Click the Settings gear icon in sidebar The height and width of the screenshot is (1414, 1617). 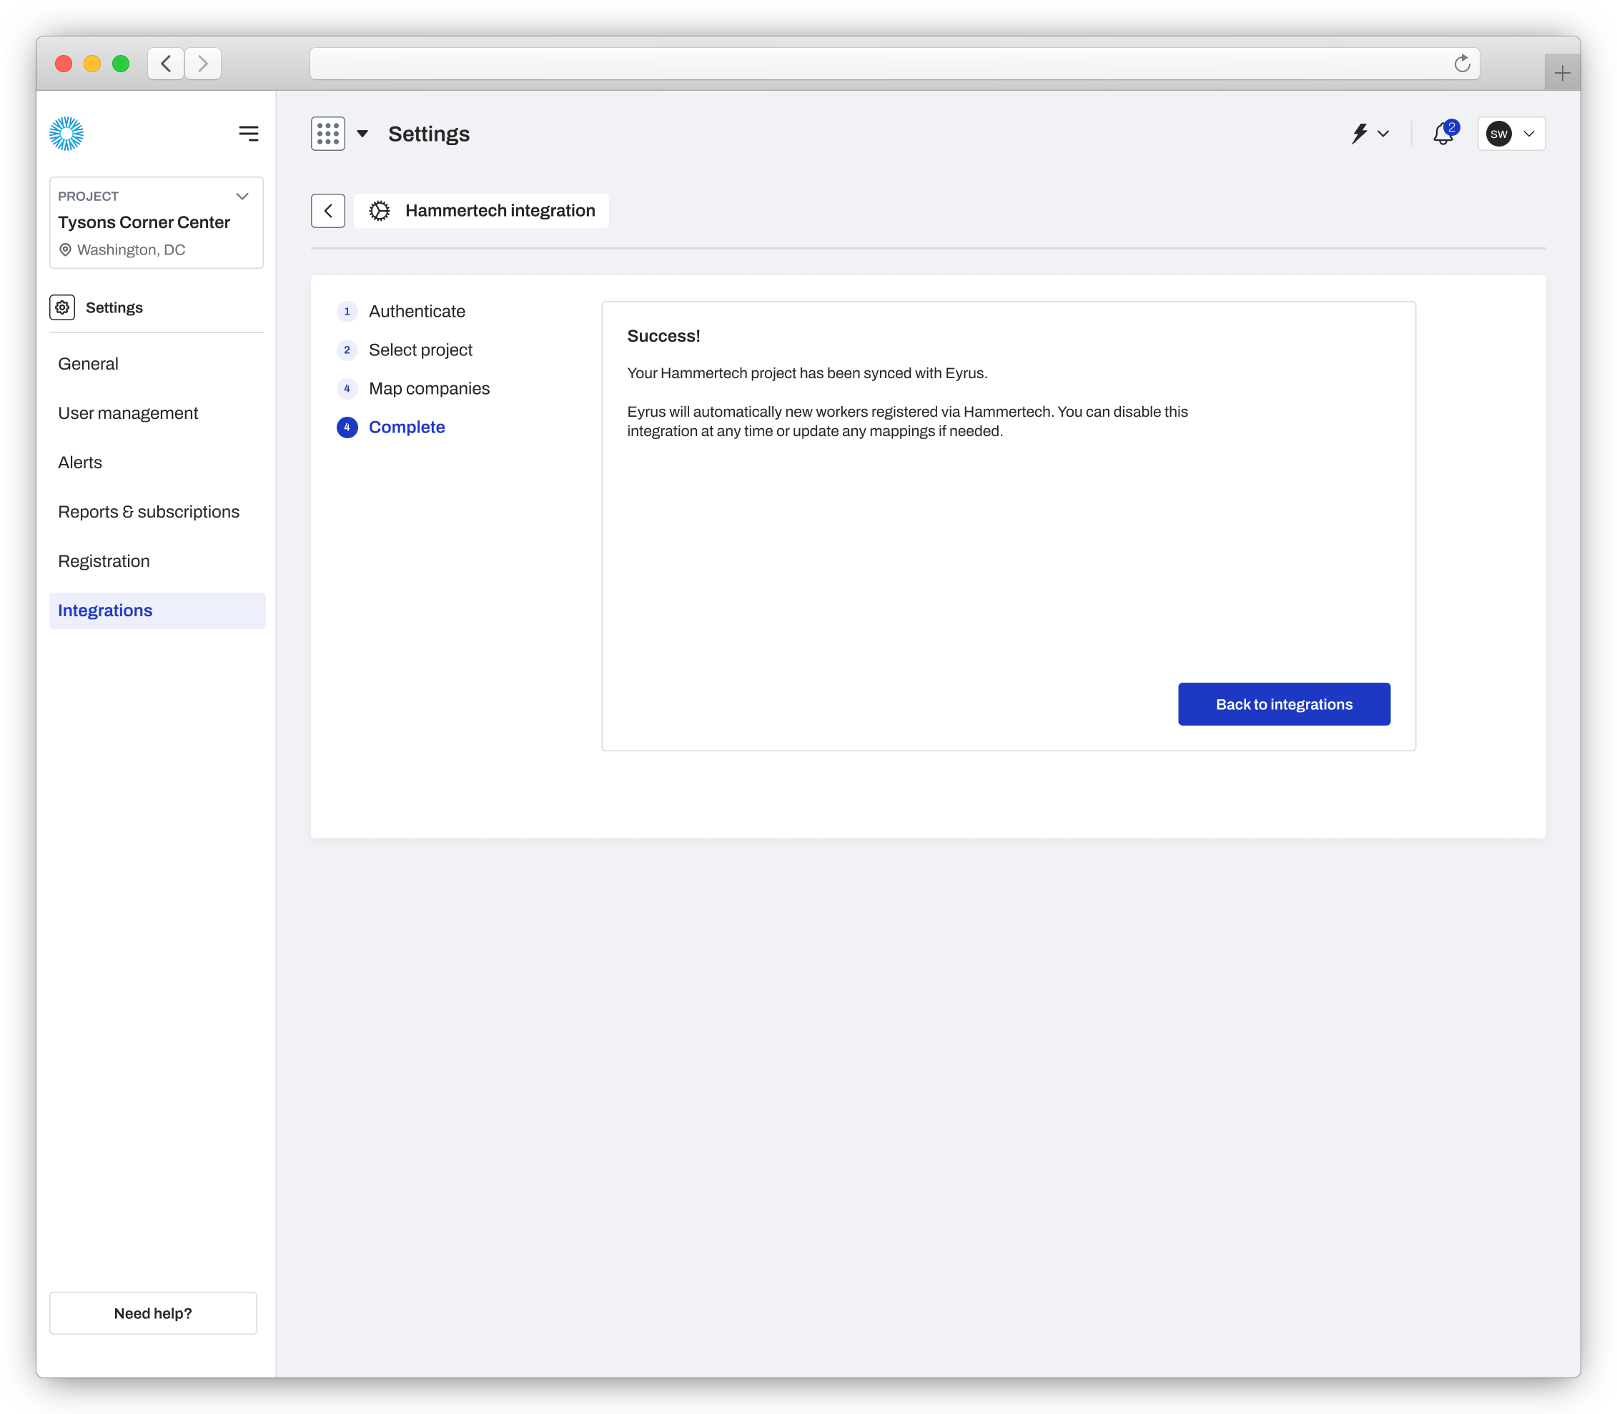62,307
